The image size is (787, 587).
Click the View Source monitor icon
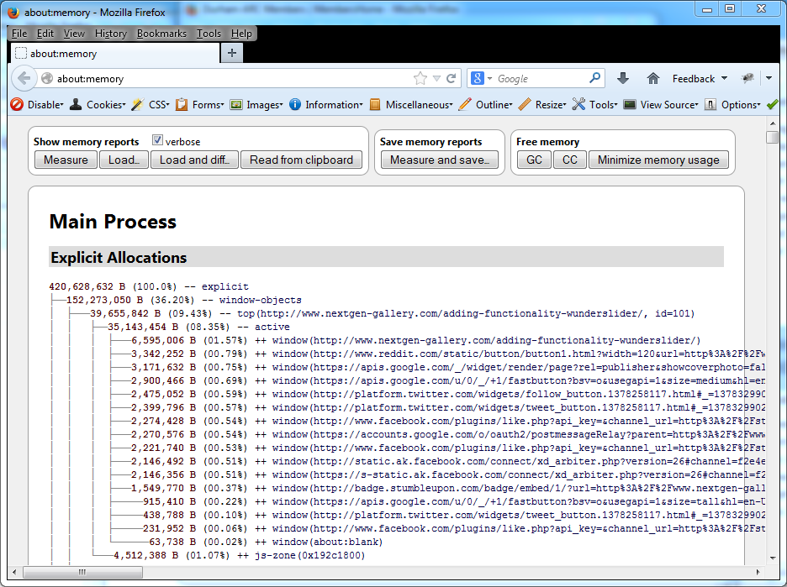click(x=630, y=104)
